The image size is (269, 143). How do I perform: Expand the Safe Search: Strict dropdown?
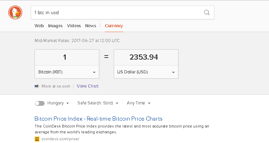[98, 103]
